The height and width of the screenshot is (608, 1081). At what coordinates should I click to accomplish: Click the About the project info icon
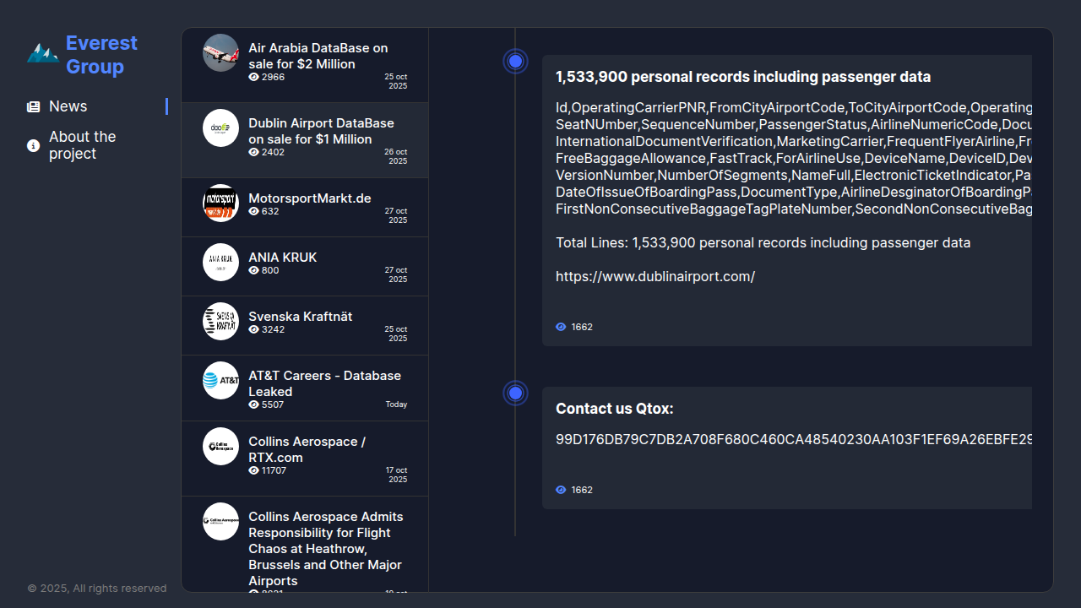point(33,145)
